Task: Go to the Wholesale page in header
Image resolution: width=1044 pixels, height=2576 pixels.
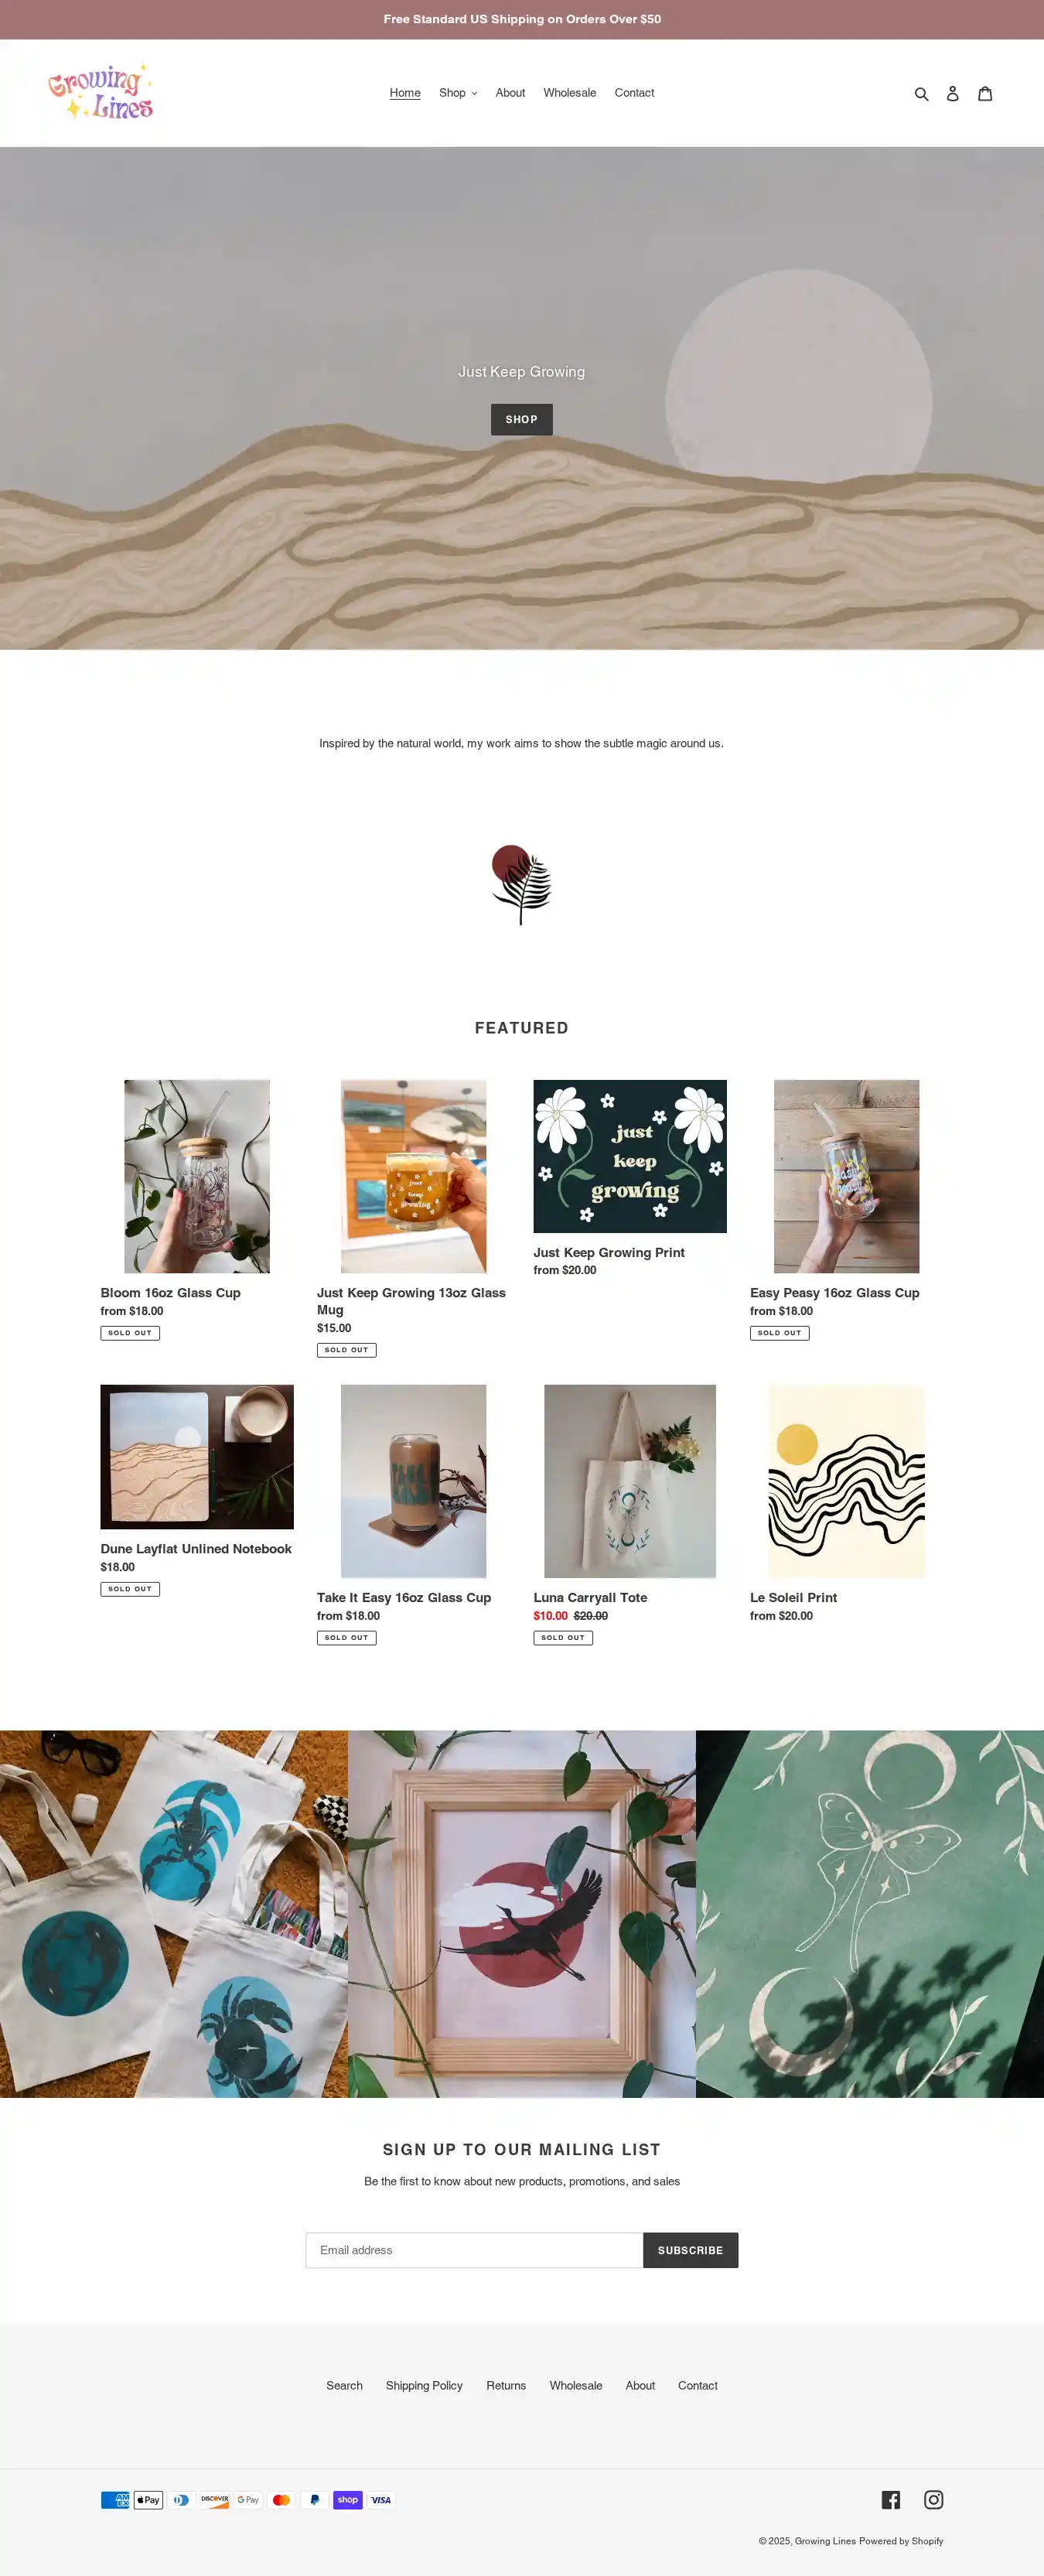Action: (569, 93)
